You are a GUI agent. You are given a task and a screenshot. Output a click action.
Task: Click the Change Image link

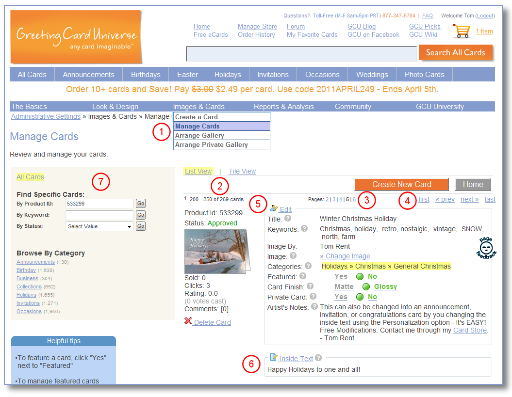pos(345,256)
